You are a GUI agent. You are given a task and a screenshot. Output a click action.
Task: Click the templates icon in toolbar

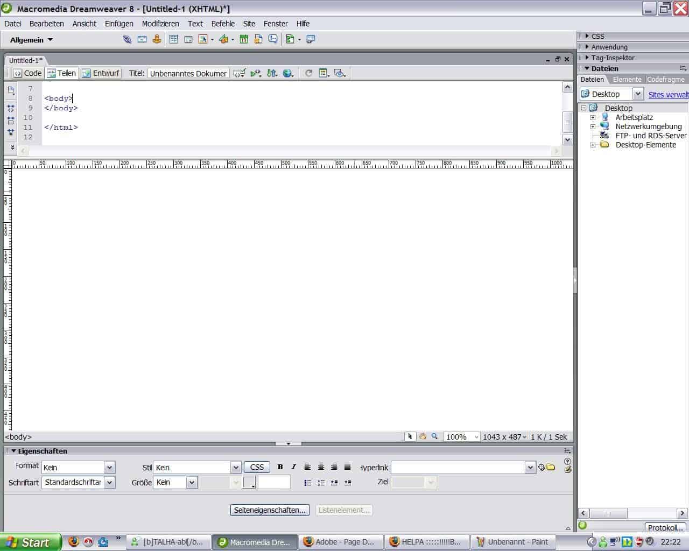pyautogui.click(x=290, y=39)
